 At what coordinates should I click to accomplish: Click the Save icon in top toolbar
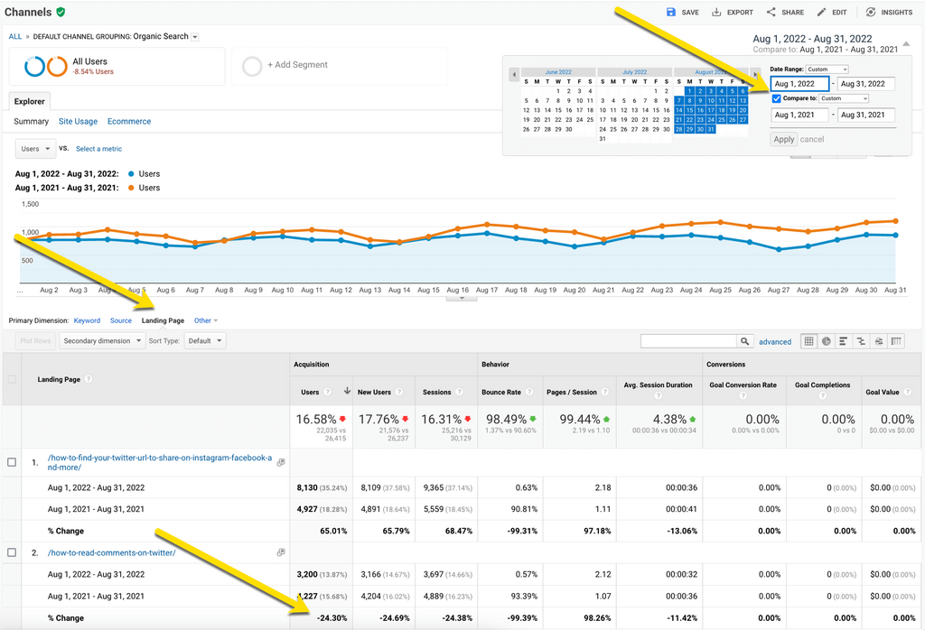click(x=671, y=13)
